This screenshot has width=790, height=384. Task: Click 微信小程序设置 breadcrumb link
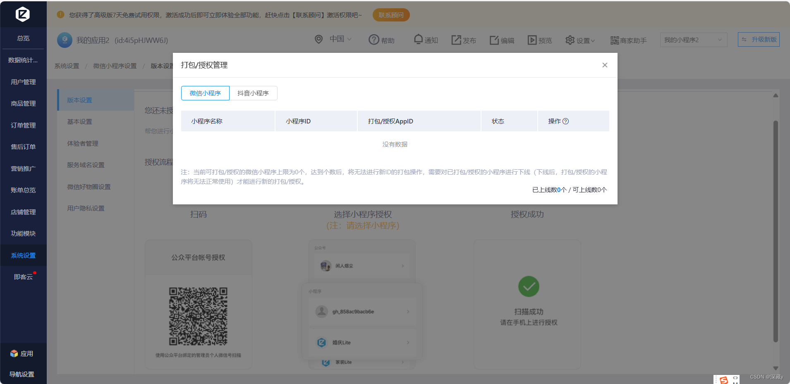click(x=115, y=66)
